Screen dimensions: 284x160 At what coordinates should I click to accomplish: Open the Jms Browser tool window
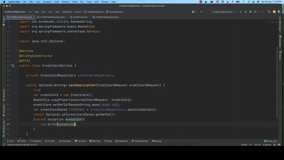coord(64,141)
